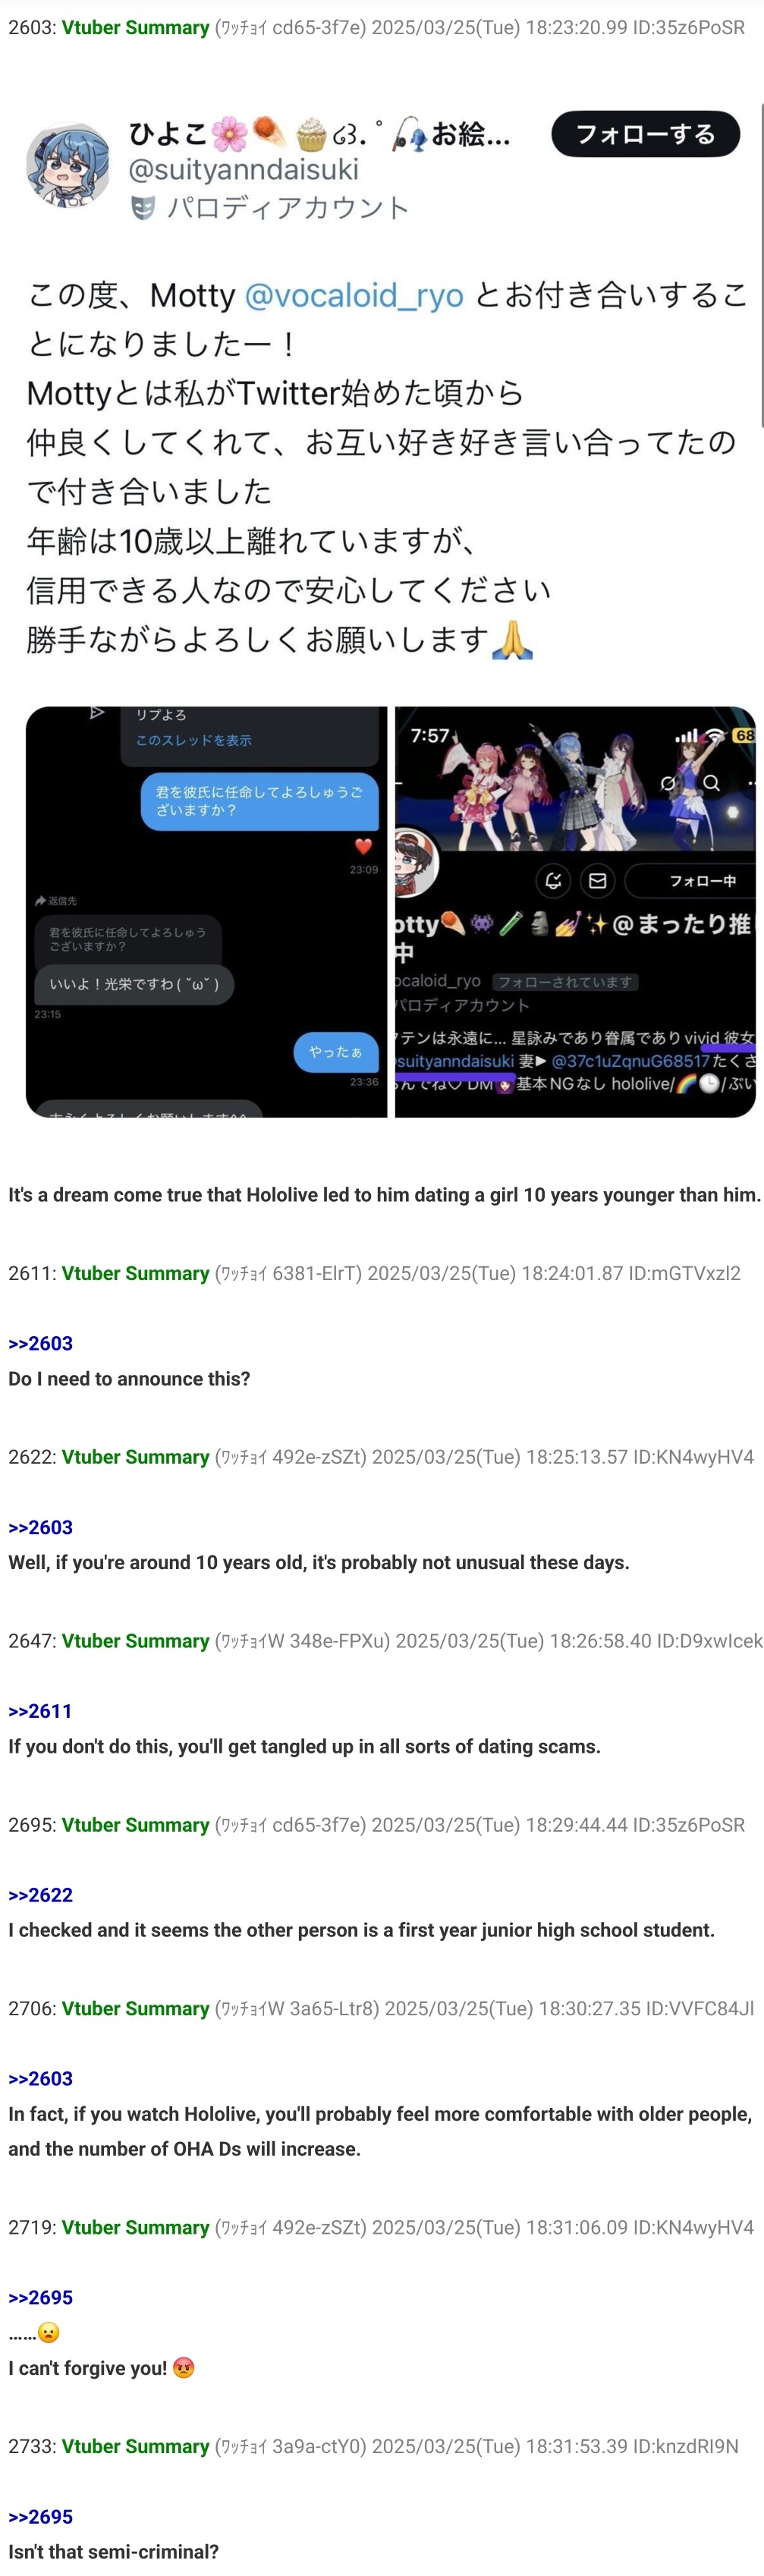Open the @37c1uZqnuG68517 link in Motty's bio
The width and height of the screenshot is (764, 2576).
pos(630,1061)
